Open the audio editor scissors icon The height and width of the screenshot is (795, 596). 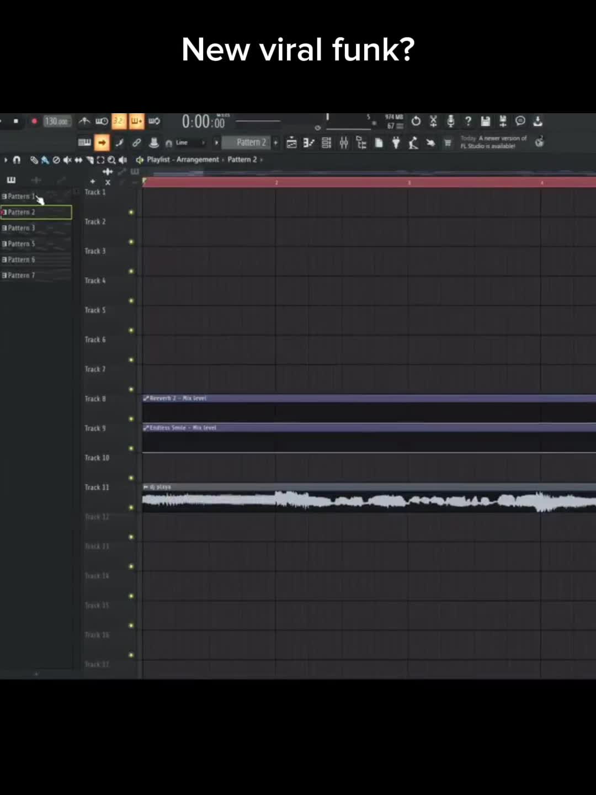pos(433,121)
